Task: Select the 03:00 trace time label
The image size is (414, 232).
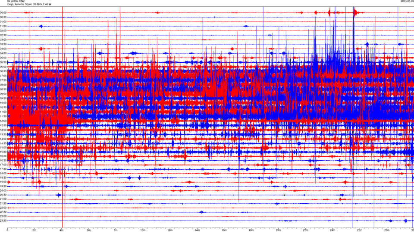Action: pos(3,40)
